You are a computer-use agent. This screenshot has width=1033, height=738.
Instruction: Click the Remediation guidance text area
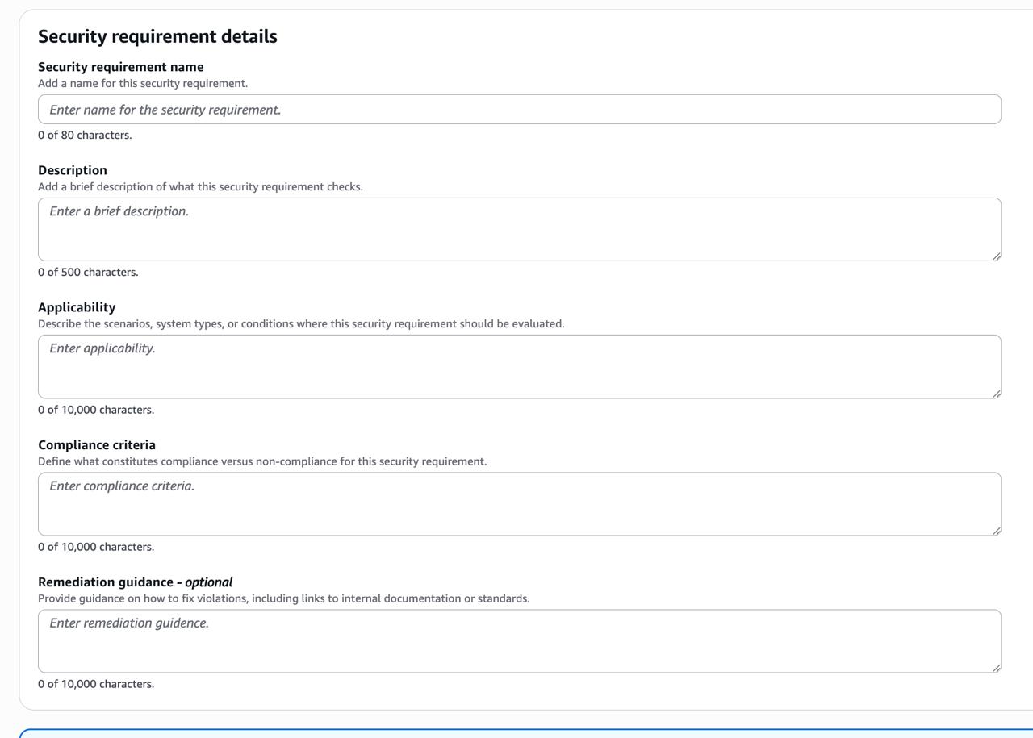click(x=519, y=641)
